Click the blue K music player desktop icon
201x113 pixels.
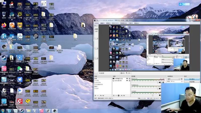(20, 59)
